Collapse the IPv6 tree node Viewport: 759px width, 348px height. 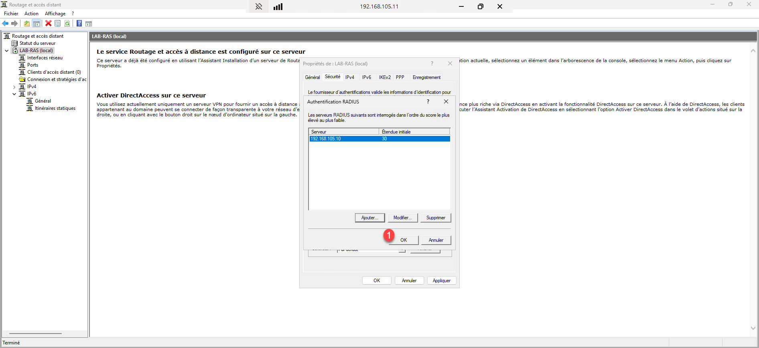14,94
